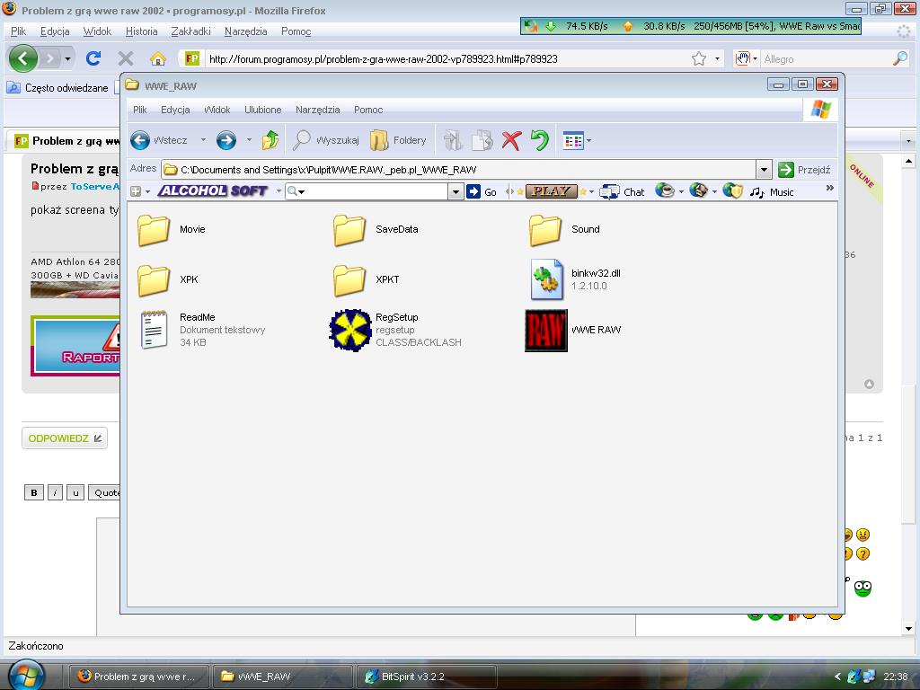Click the PLAY button on Alcohol toolbar

pyautogui.click(x=551, y=190)
